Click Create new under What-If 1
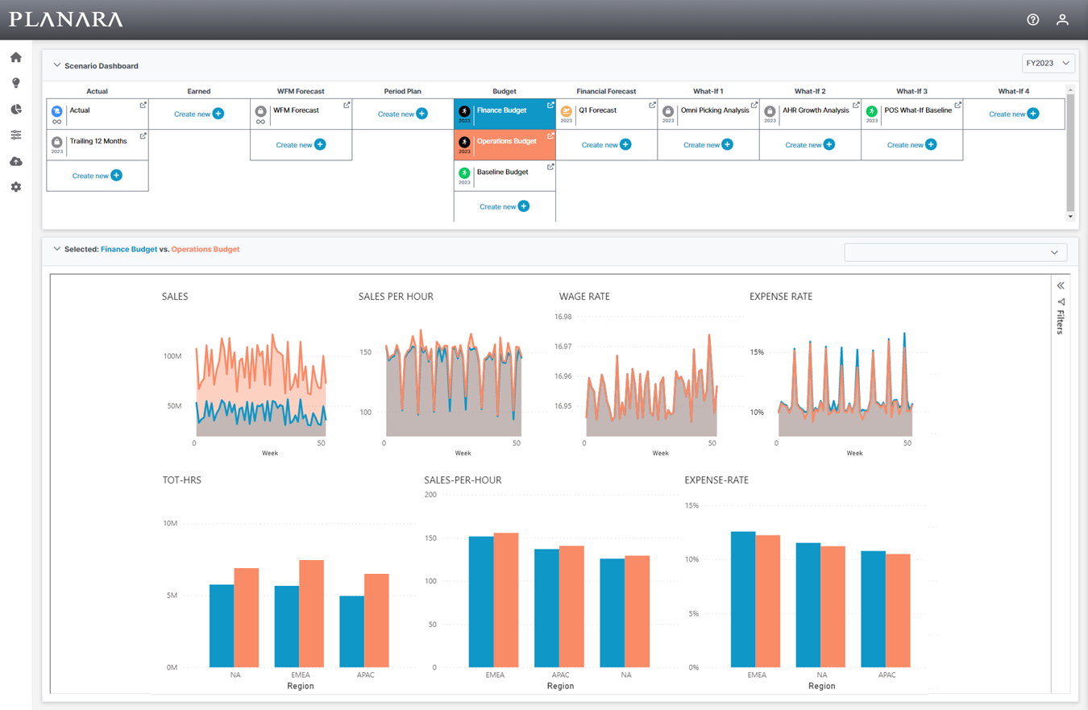1088x710 pixels. click(x=708, y=145)
